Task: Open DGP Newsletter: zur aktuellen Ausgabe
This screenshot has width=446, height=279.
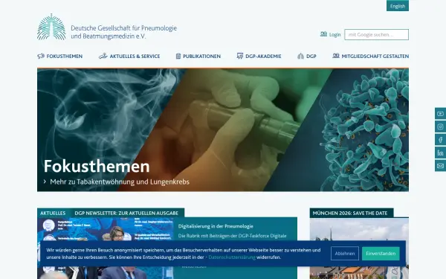Action: [x=126, y=213]
